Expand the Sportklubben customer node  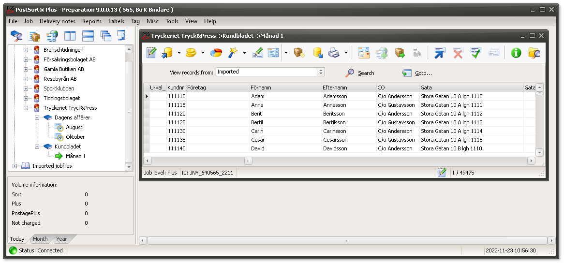[x=26, y=88]
